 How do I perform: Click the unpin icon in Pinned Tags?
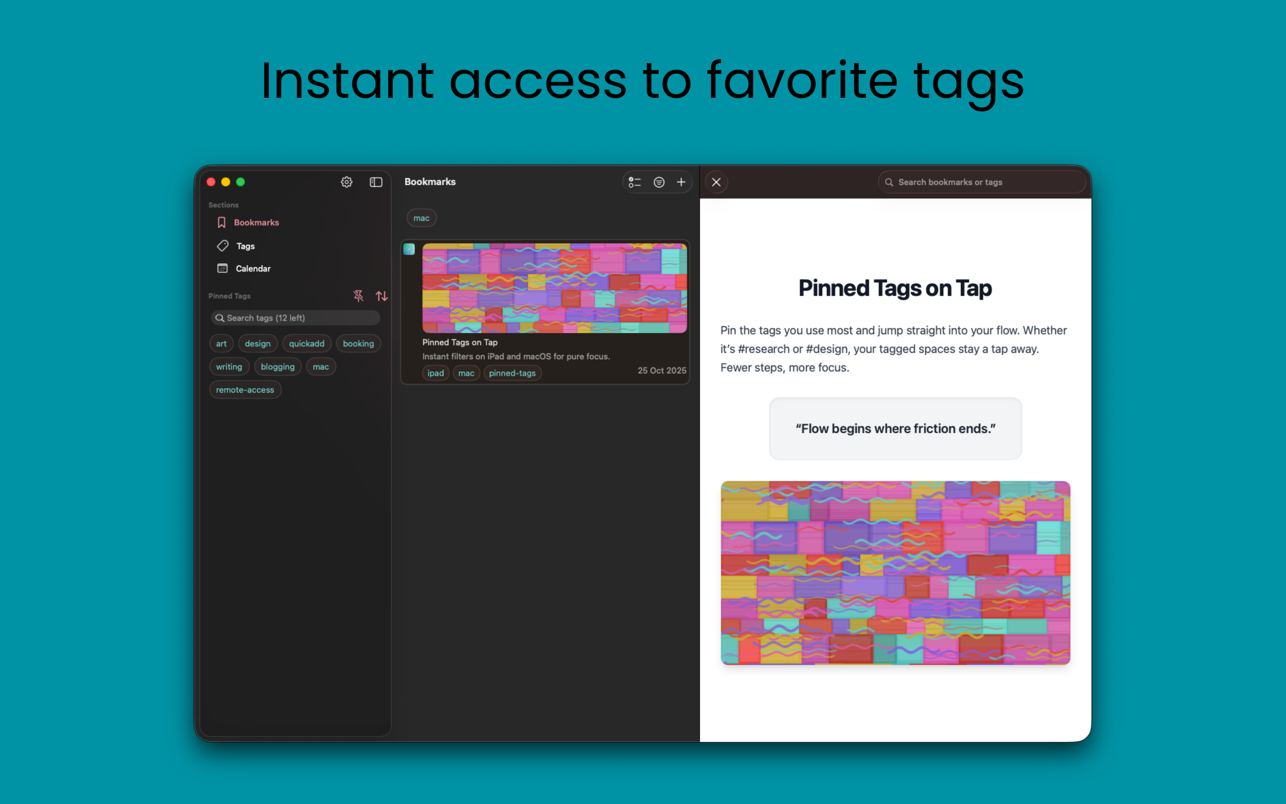(x=359, y=296)
